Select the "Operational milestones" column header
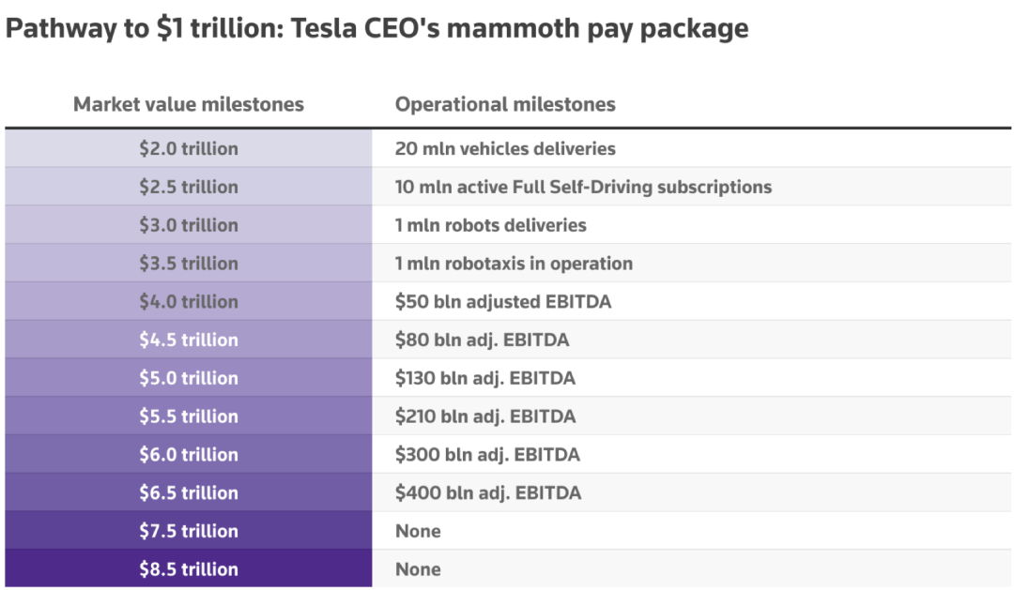The height and width of the screenshot is (590, 1014). pyautogui.click(x=505, y=104)
